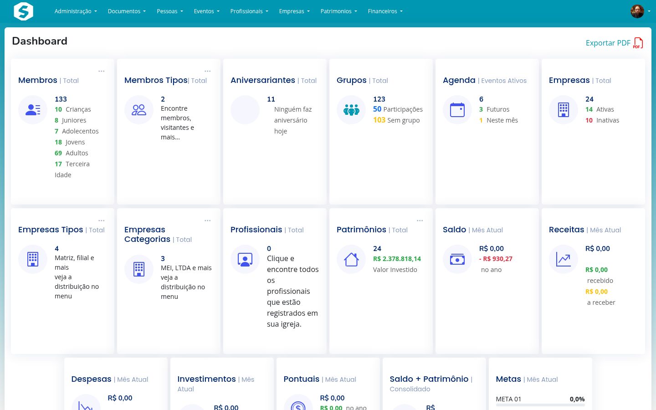This screenshot has height=410, width=656.
Task: Click the S logo icon in navbar
Action: [24, 11]
